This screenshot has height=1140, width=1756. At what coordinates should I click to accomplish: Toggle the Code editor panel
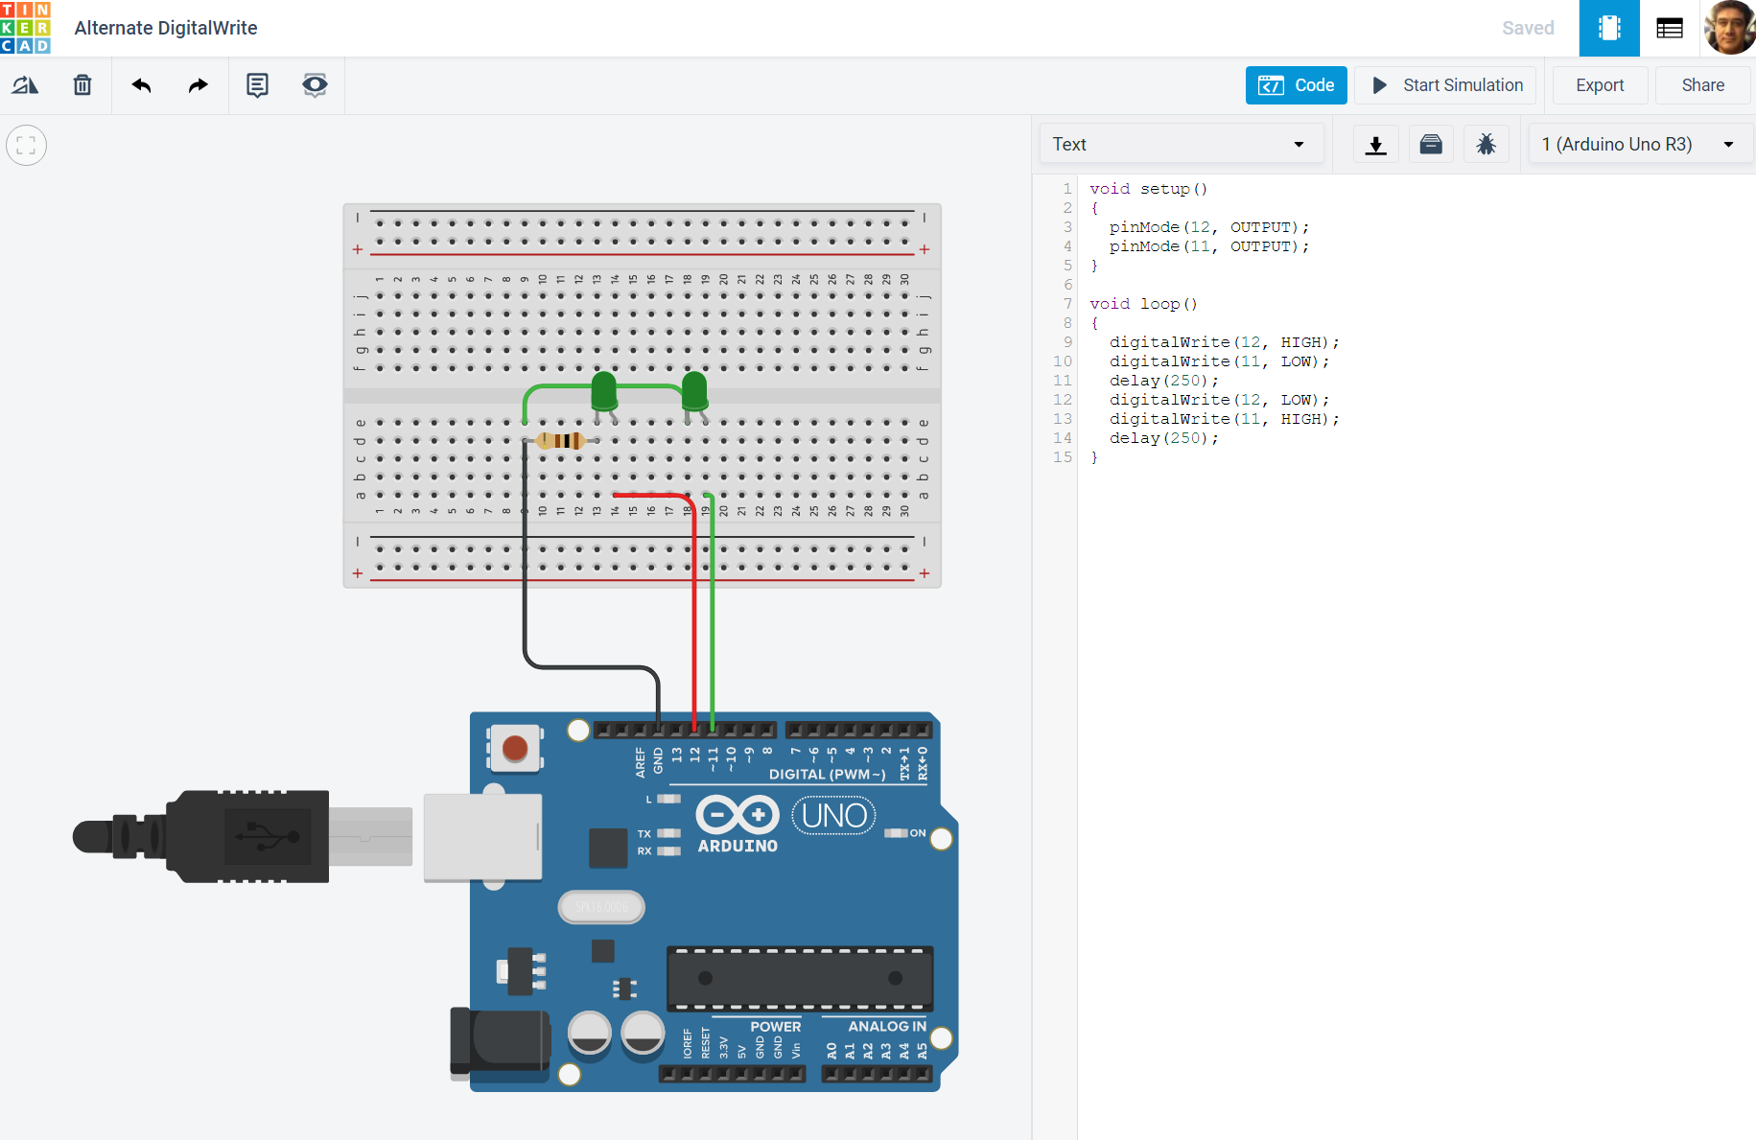coord(1296,85)
